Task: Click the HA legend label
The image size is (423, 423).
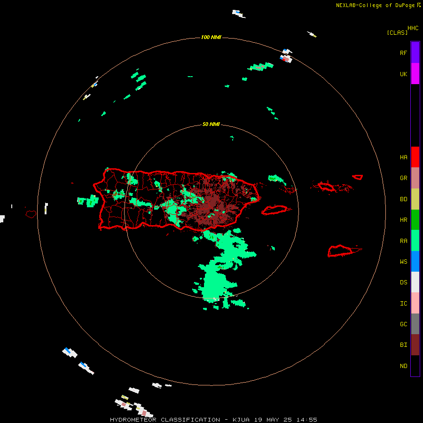Action: 403,157
